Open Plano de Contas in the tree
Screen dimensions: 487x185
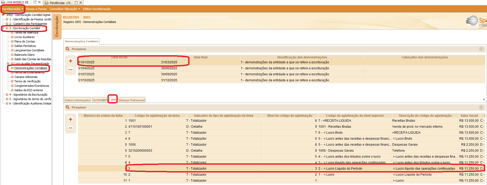25,41
